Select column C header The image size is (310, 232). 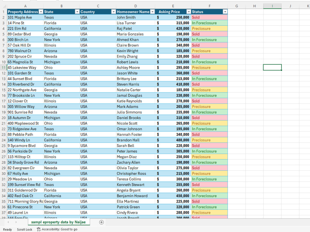98,6
